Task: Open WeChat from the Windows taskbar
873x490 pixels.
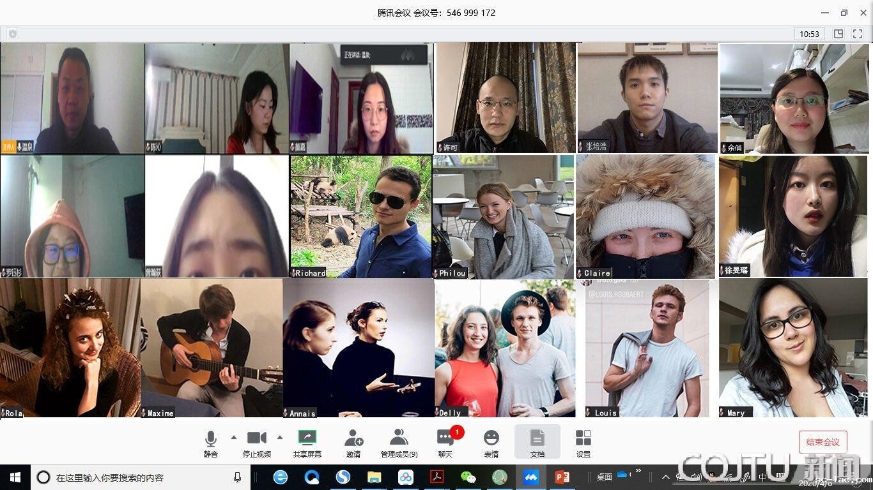Action: click(x=468, y=477)
